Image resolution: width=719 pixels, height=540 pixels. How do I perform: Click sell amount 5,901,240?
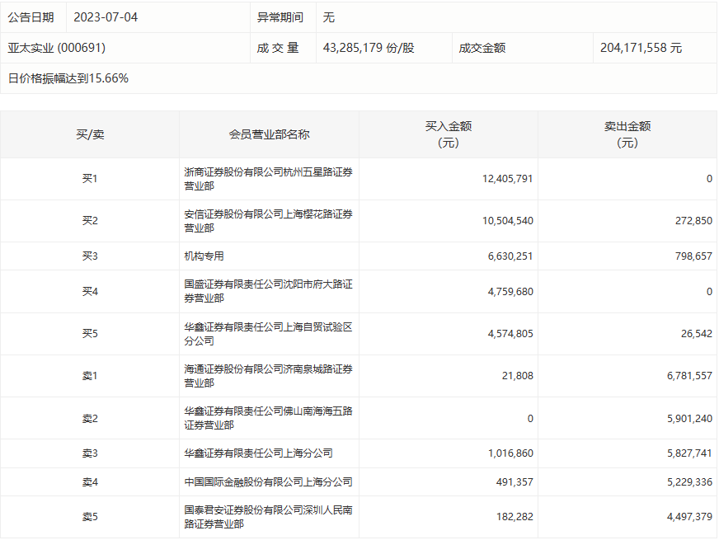[x=689, y=419]
